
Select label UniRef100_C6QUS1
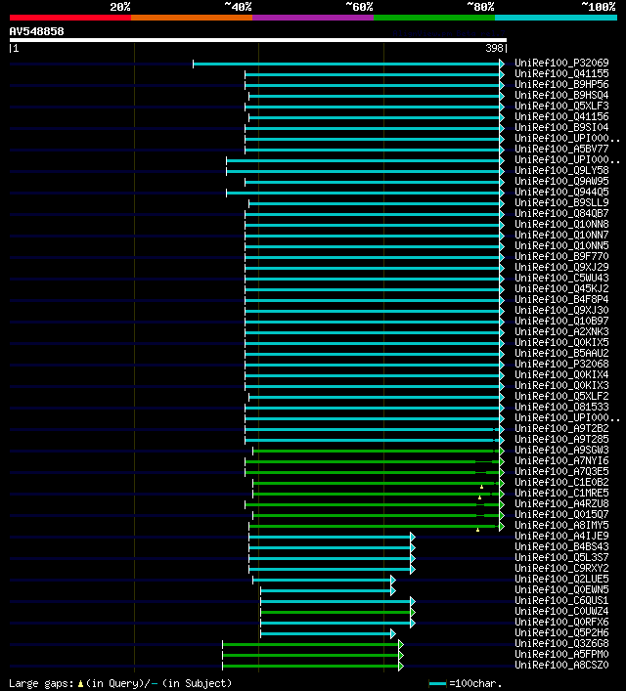pyautogui.click(x=561, y=601)
